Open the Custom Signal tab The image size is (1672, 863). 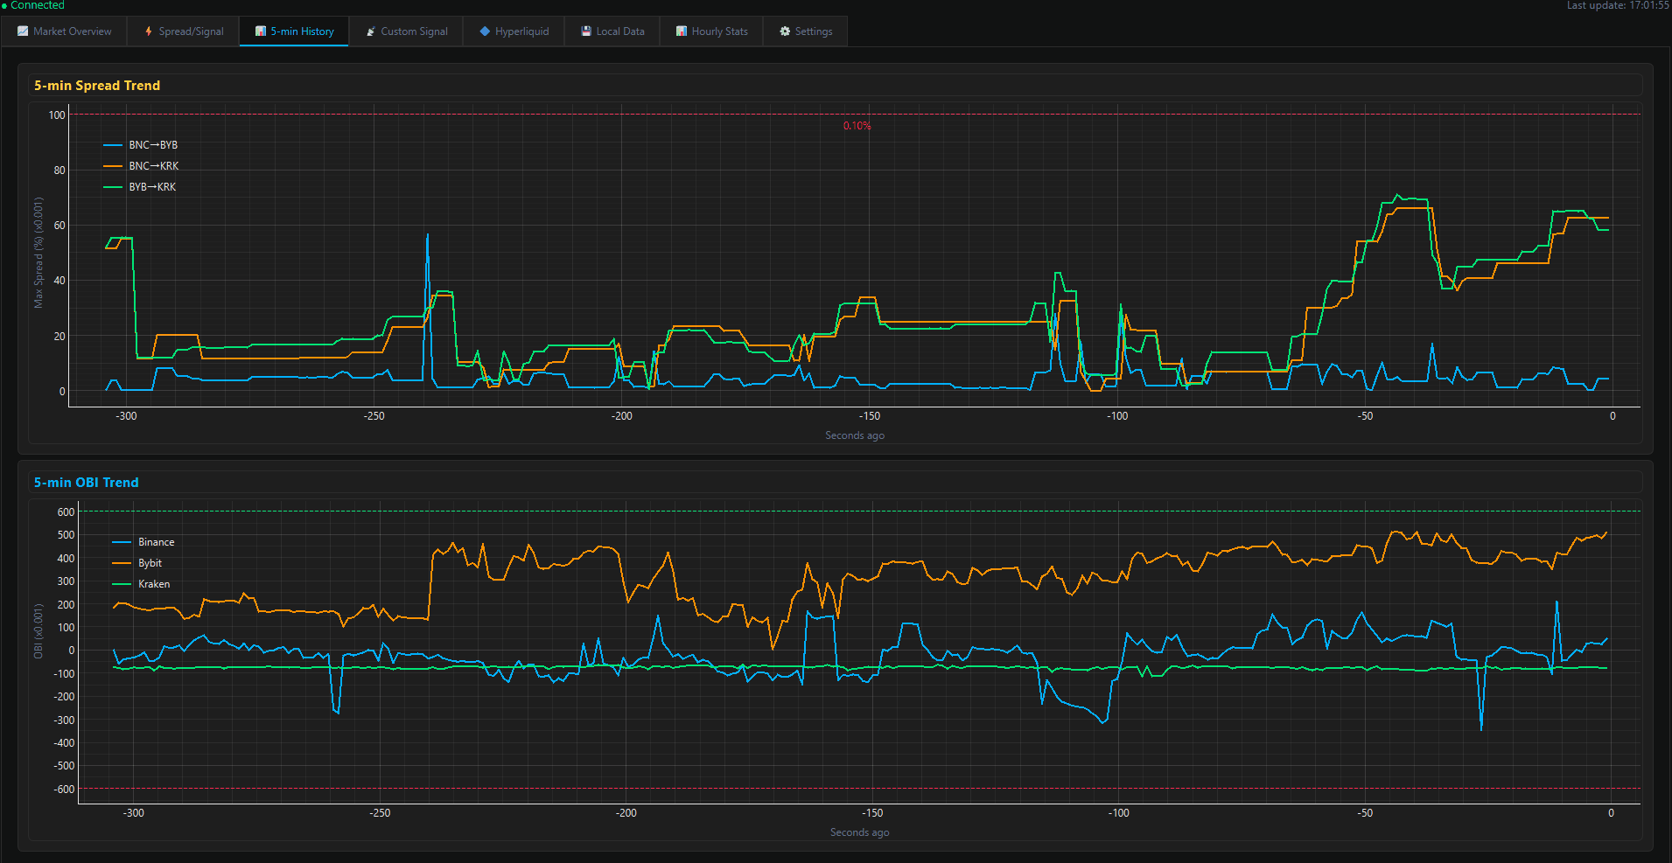pyautogui.click(x=406, y=31)
